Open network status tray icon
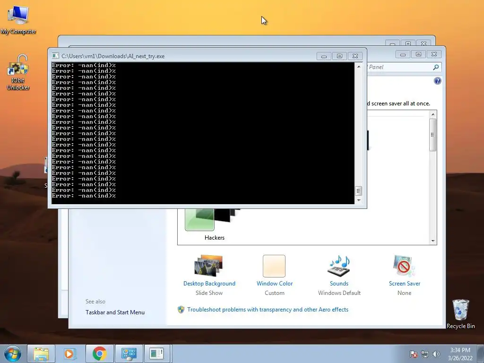484x363 pixels. pyautogui.click(x=425, y=354)
